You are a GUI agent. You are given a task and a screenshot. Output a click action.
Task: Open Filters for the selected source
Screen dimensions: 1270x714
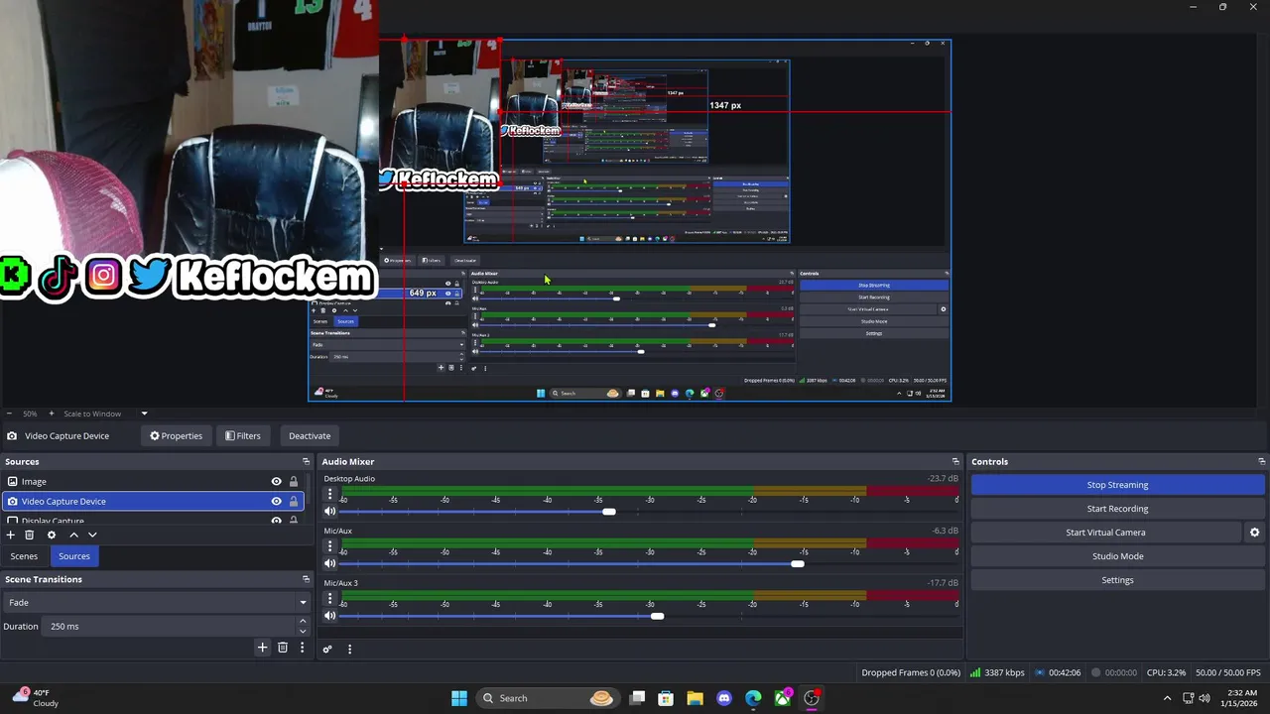(242, 435)
